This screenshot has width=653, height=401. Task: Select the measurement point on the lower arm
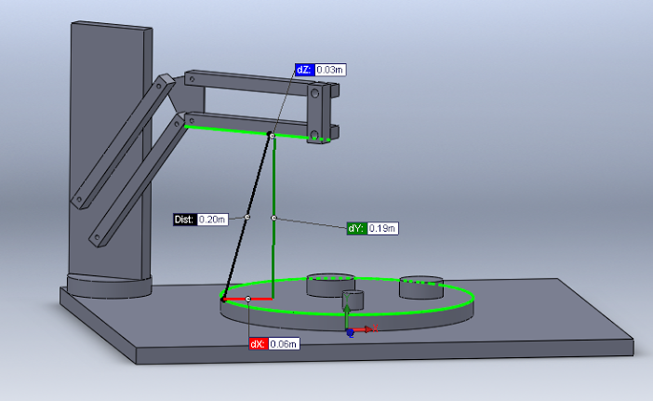(x=272, y=135)
